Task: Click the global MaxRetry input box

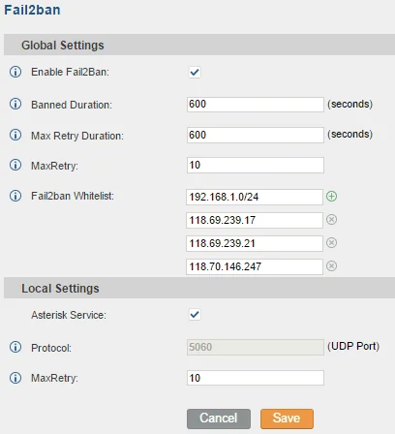Action: click(256, 165)
